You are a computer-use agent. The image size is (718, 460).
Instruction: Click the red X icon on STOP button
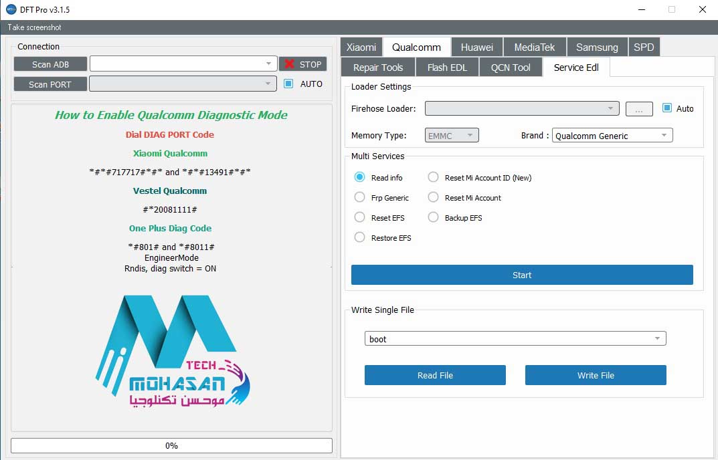289,64
